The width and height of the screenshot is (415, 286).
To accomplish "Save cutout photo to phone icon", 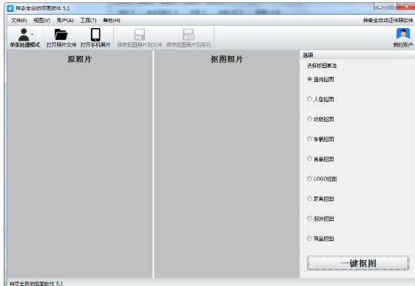I will click(189, 35).
